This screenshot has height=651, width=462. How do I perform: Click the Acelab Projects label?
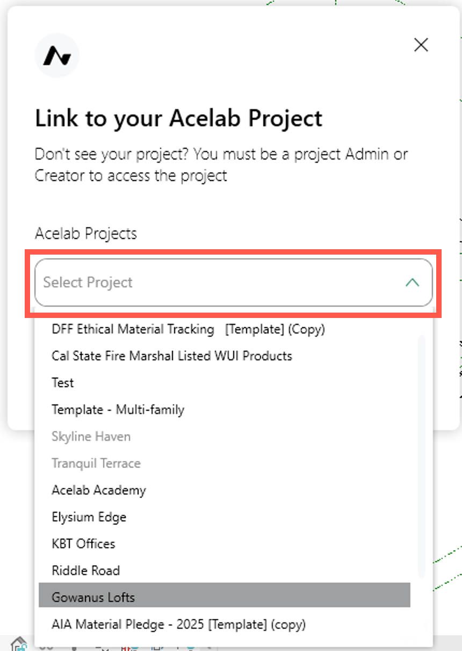[x=86, y=234]
